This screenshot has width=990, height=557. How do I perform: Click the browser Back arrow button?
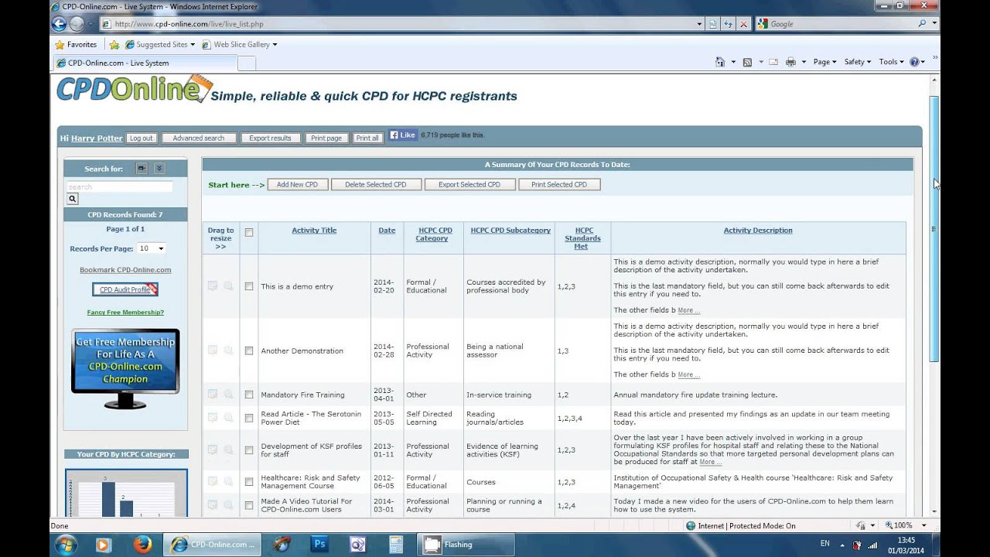[60, 23]
